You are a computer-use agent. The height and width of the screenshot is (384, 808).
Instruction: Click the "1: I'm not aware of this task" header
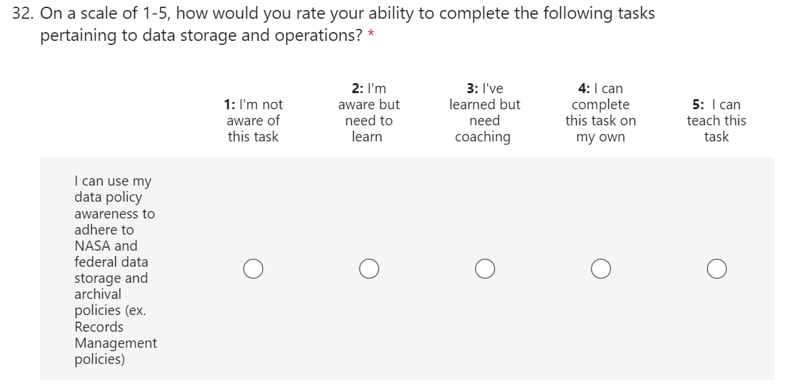coord(253,121)
